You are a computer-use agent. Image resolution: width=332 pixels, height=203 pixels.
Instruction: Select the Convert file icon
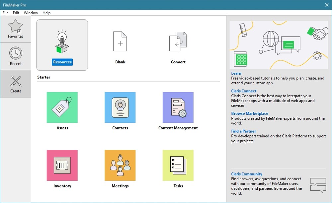178,42
